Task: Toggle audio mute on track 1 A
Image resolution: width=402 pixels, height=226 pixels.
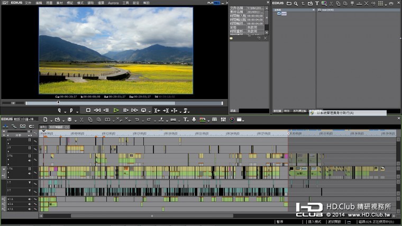Action: (30, 199)
